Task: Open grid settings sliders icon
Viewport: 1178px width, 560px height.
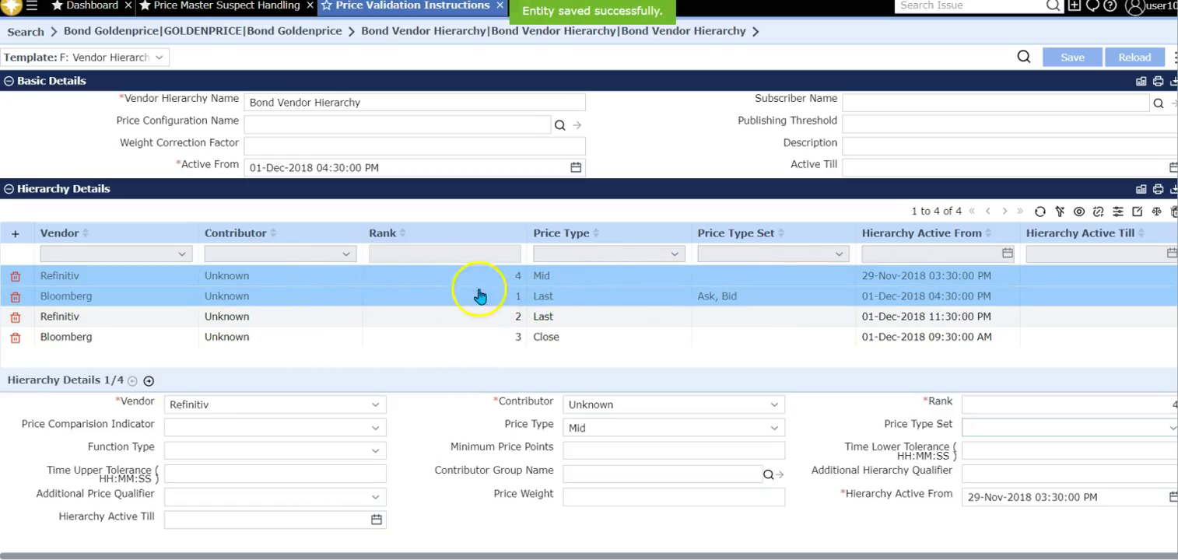Action: (x=1118, y=212)
